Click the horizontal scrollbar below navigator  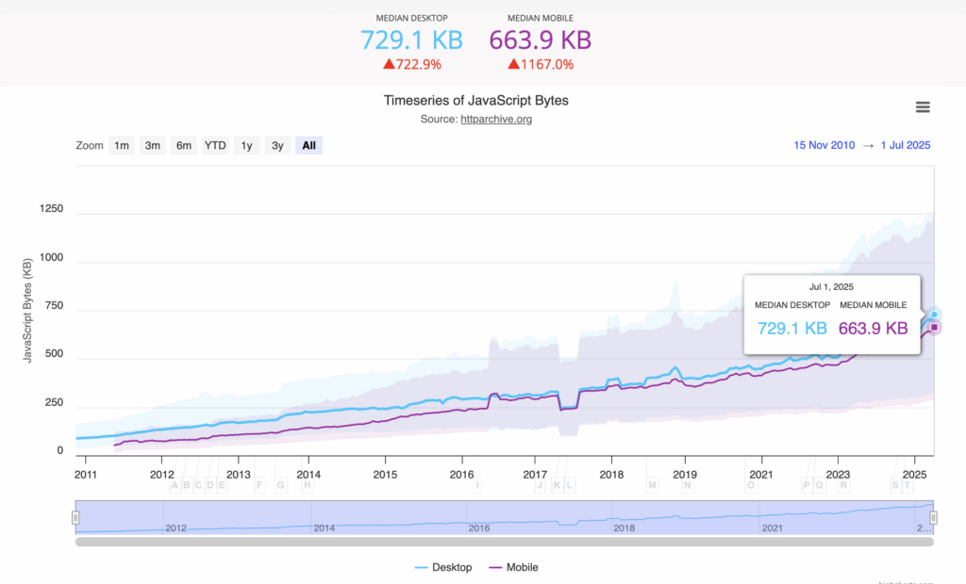[x=504, y=542]
